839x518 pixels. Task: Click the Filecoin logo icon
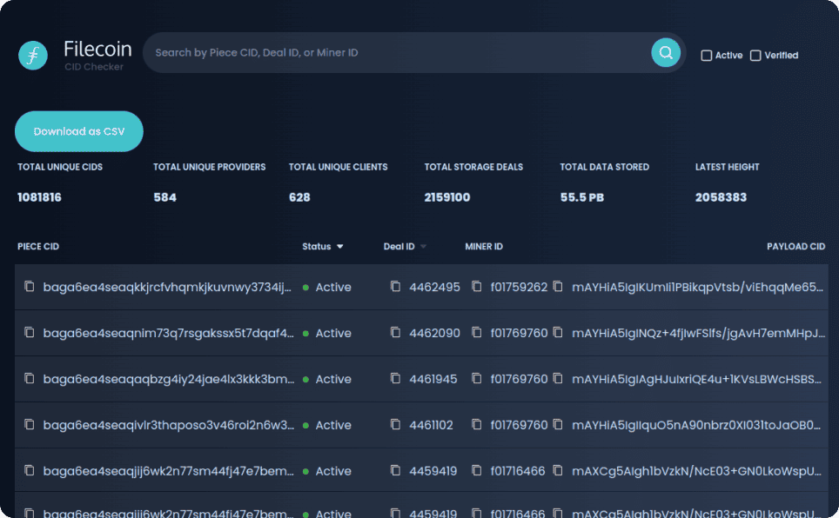click(33, 55)
